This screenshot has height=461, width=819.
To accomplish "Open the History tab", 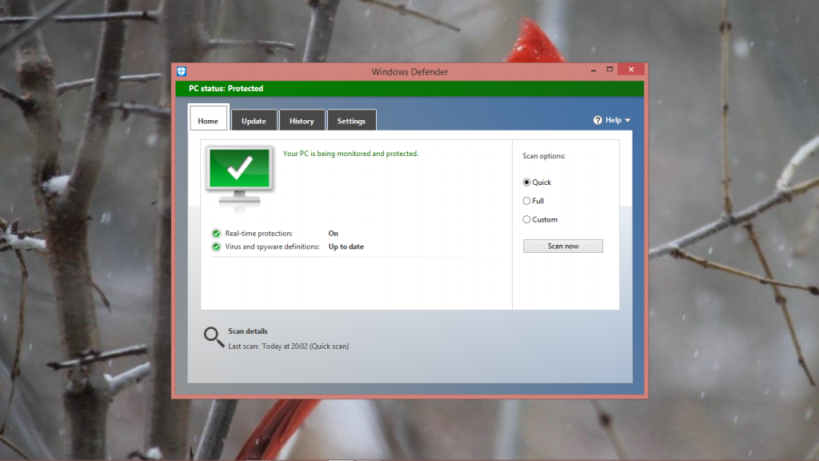I will click(x=302, y=121).
